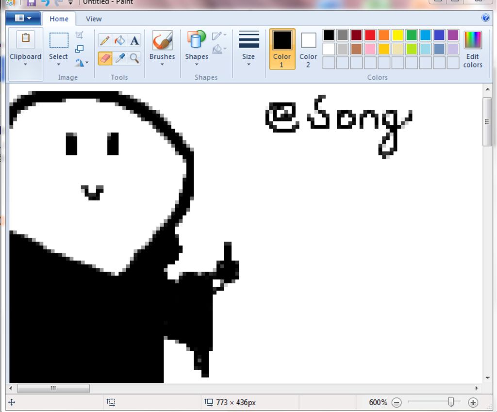Pick the blue-gray color swatch
Image resolution: width=497 pixels, height=412 pixels.
coord(439,49)
